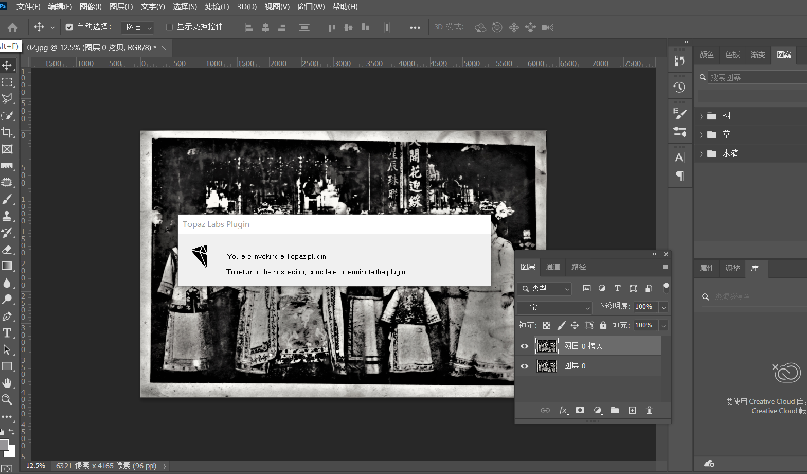Open the 图像(I) menu
Screen dimensions: 807x474
[x=91, y=7]
